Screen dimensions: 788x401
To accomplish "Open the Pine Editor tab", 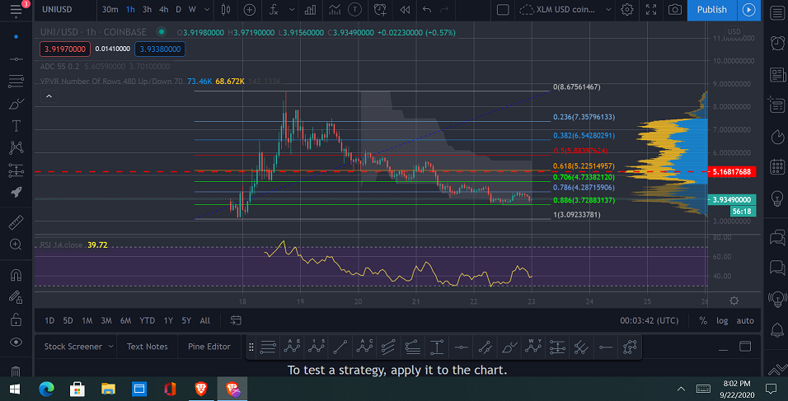I will [209, 347].
